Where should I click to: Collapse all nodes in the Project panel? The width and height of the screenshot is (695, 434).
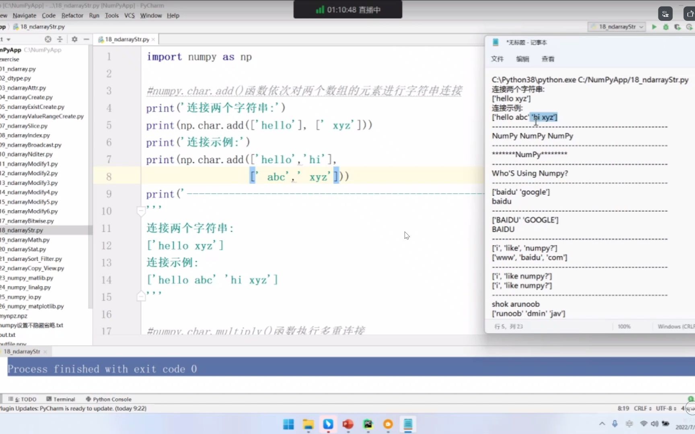60,39
